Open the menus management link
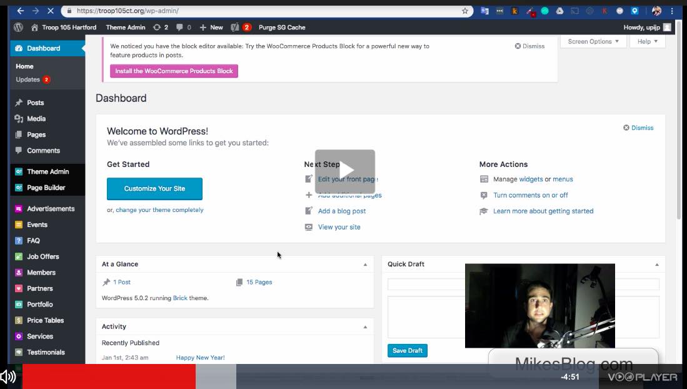The width and height of the screenshot is (687, 389). tap(563, 179)
